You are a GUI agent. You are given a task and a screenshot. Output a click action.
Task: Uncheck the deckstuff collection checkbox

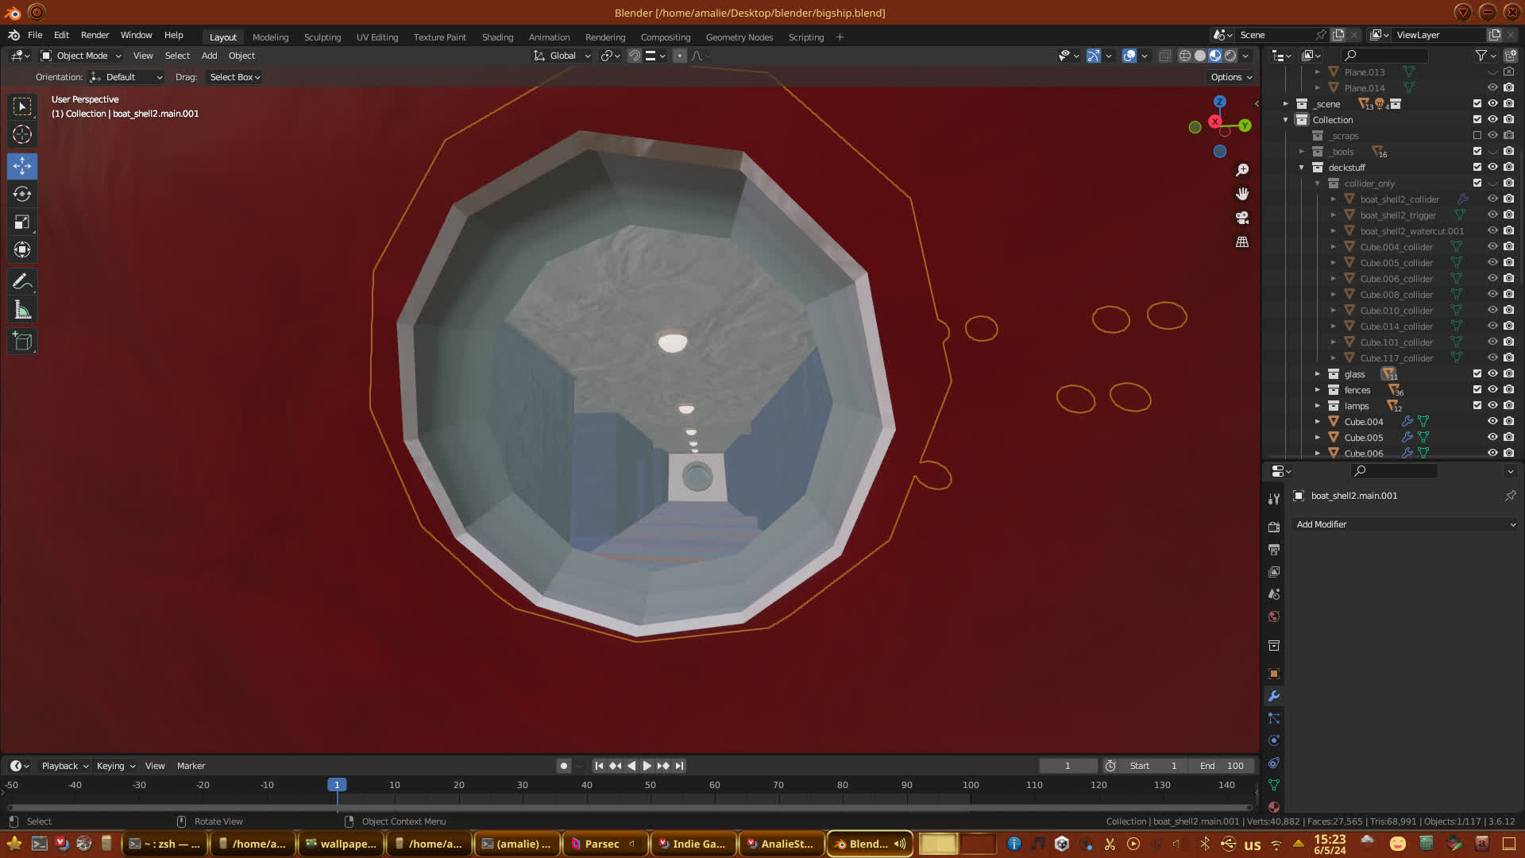(1477, 167)
